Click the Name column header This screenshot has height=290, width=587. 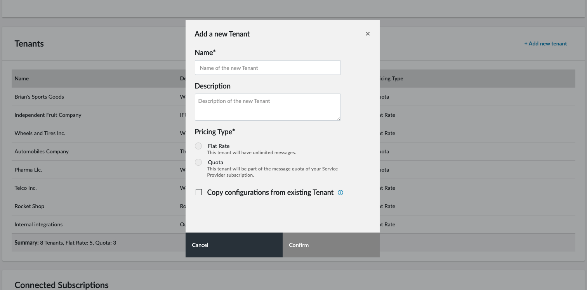(22, 78)
